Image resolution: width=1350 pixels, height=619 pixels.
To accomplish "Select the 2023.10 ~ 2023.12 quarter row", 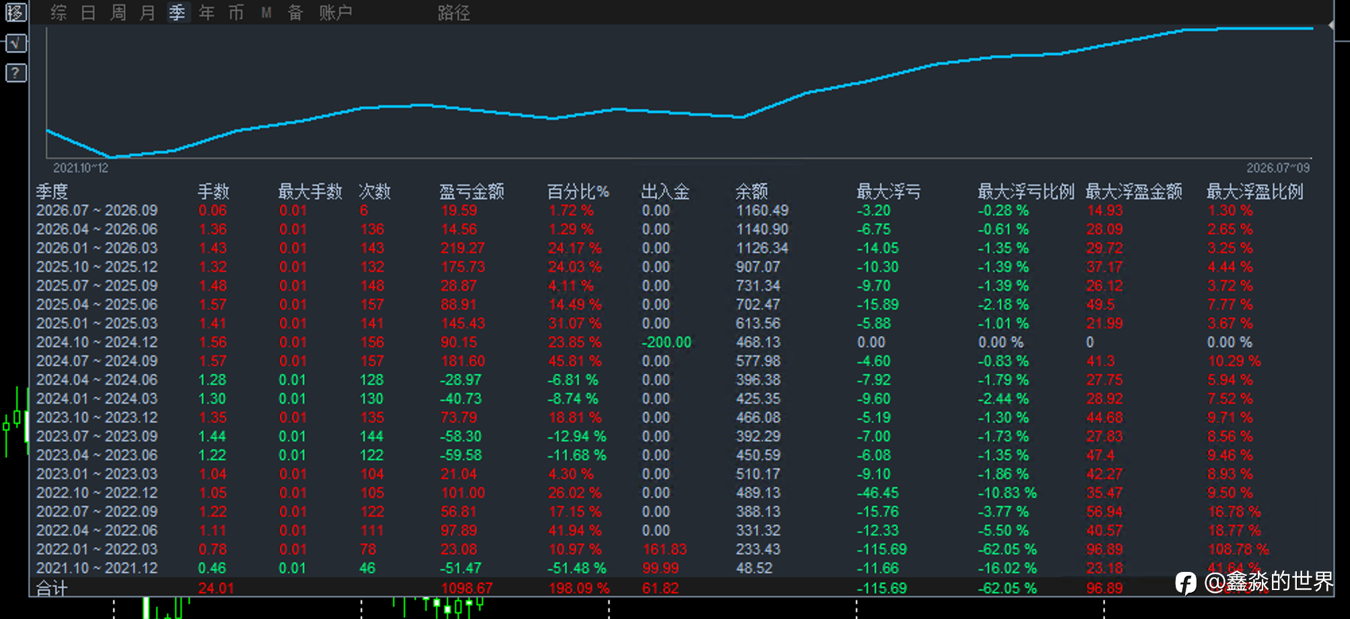I will (681, 418).
